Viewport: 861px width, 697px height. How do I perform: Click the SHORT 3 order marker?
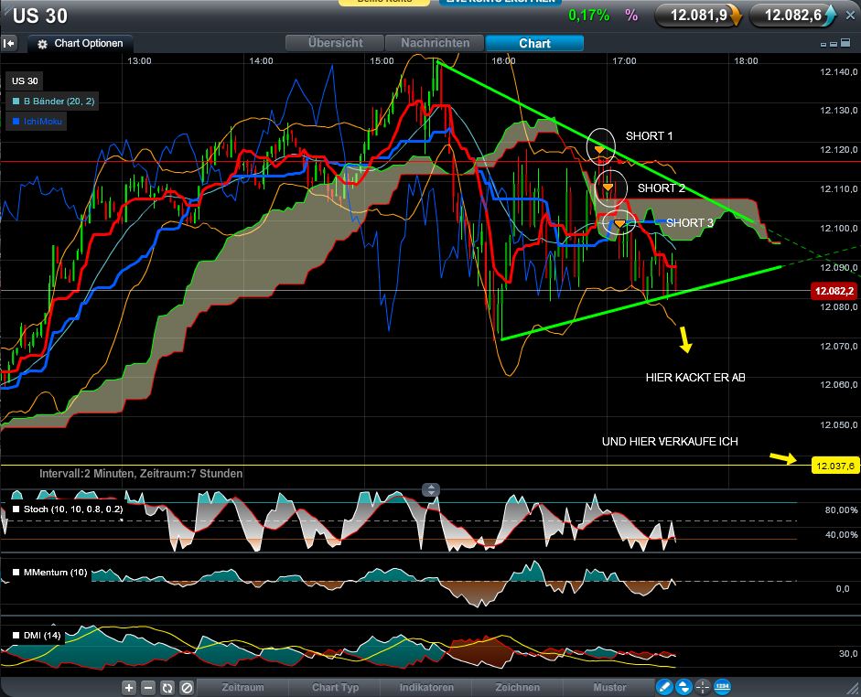619,223
